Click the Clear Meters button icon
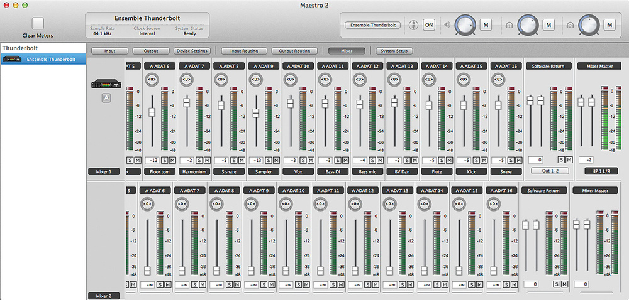Image resolution: width=629 pixels, height=300 pixels. [x=38, y=24]
